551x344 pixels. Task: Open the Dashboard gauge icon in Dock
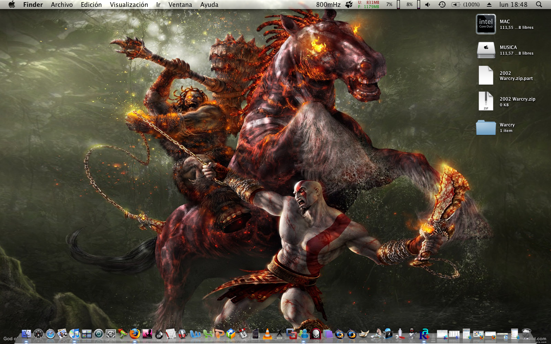pyautogui.click(x=38, y=334)
